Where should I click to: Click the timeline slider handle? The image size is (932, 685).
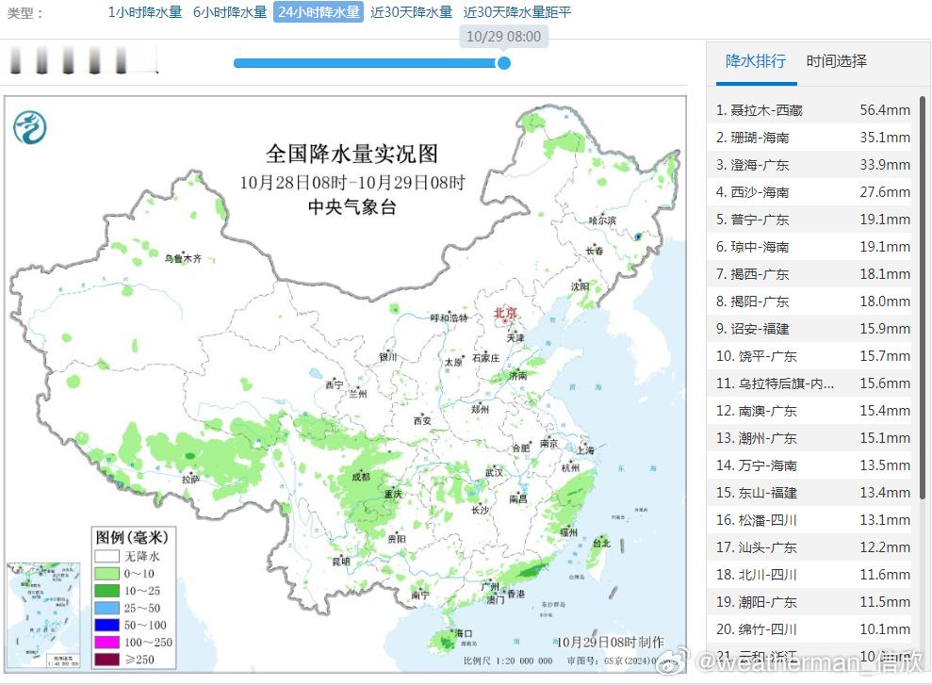click(x=503, y=63)
